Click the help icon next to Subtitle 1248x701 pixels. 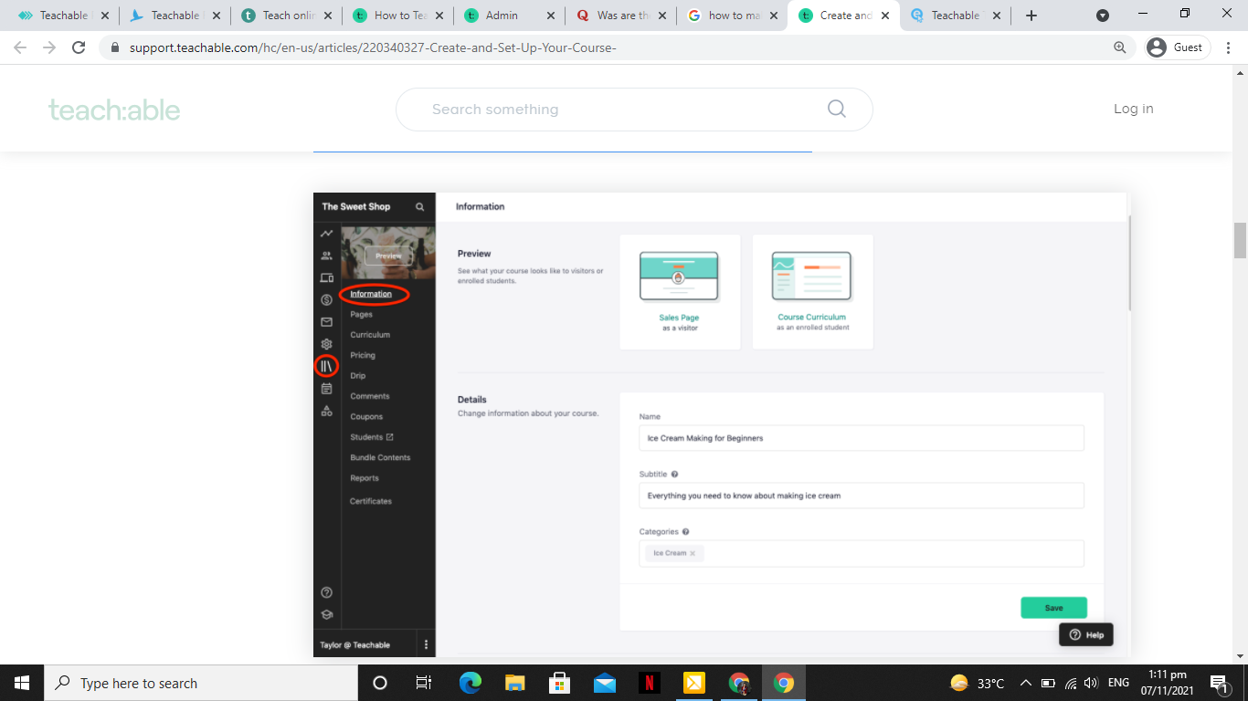674,475
